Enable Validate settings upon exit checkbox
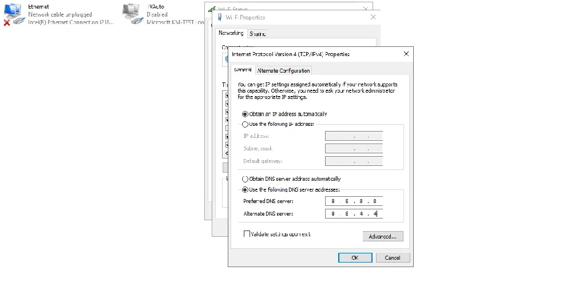 [x=247, y=234]
